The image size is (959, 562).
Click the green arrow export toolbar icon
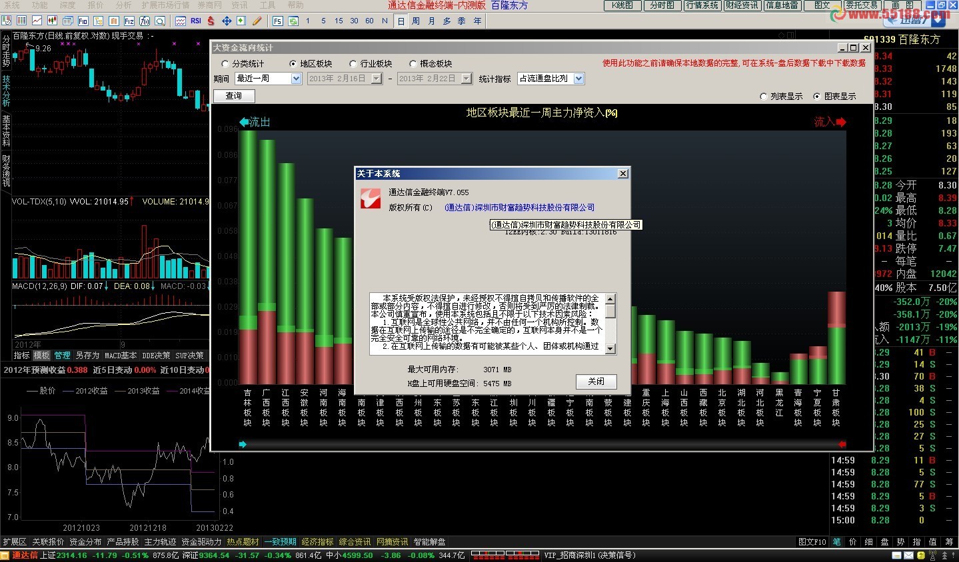click(241, 21)
